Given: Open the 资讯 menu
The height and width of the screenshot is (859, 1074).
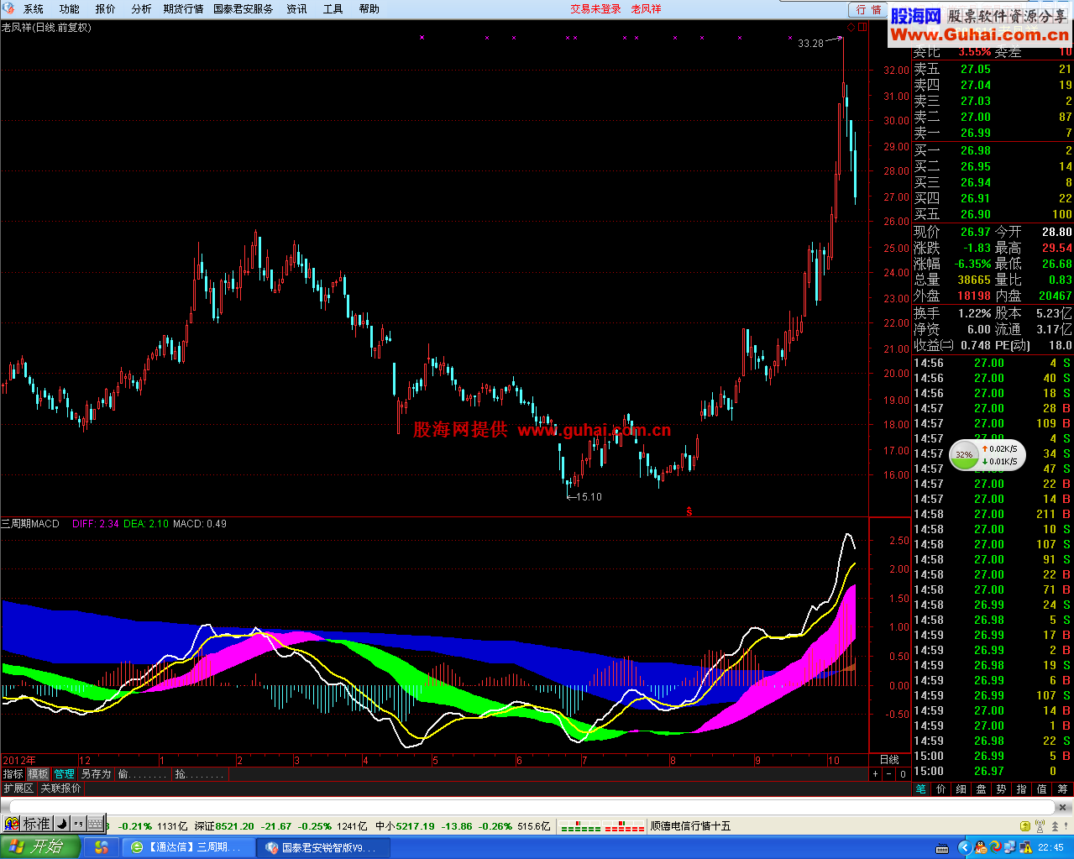Looking at the screenshot, I should tap(296, 8).
